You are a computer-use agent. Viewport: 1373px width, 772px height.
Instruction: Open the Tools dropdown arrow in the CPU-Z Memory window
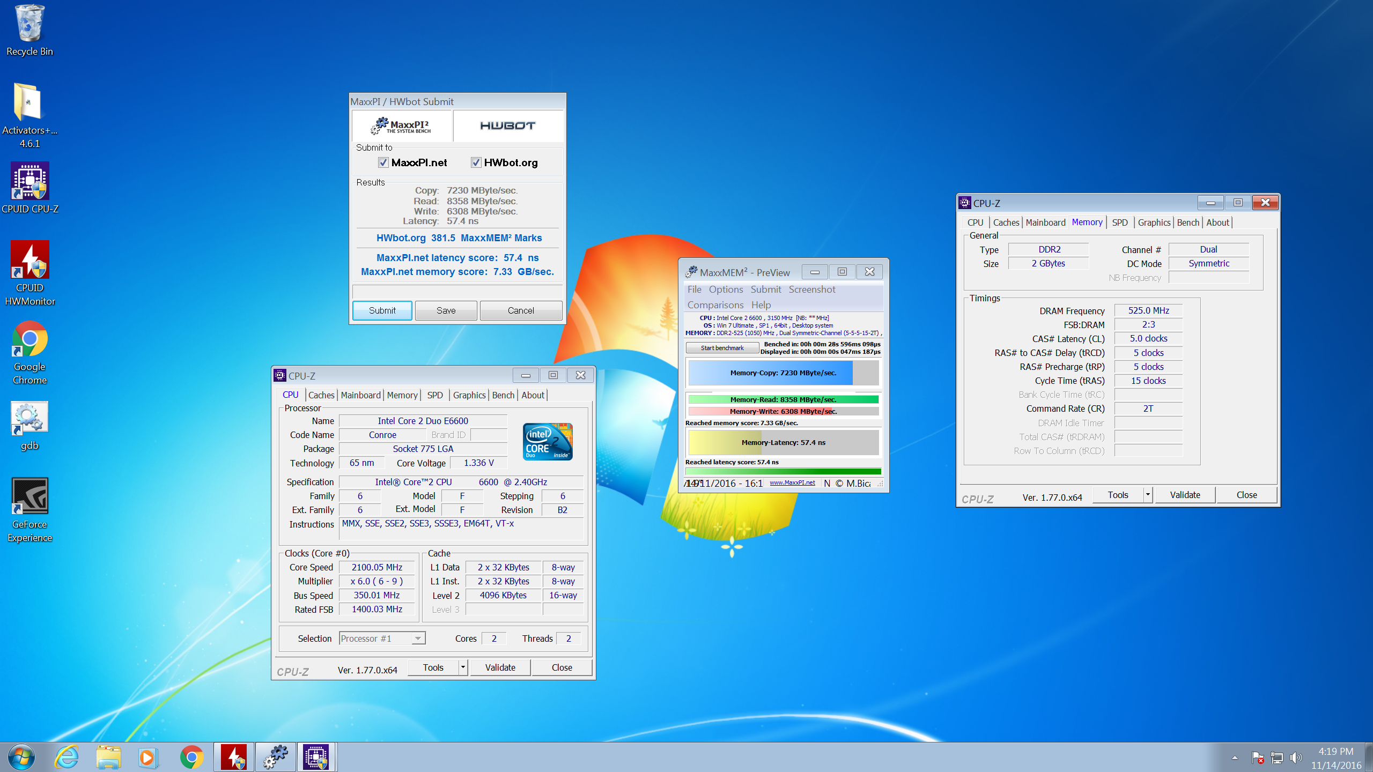[1148, 495]
